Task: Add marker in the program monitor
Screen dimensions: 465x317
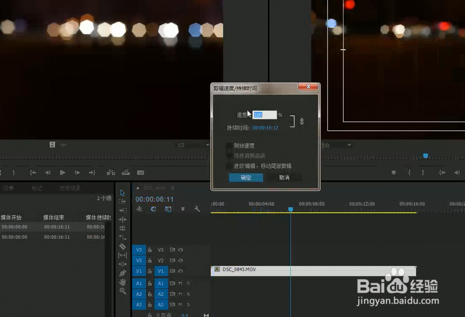Action: [x=393, y=172]
